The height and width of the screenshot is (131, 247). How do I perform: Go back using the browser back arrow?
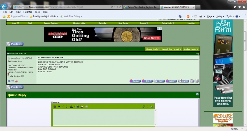click(x=3, y=7)
